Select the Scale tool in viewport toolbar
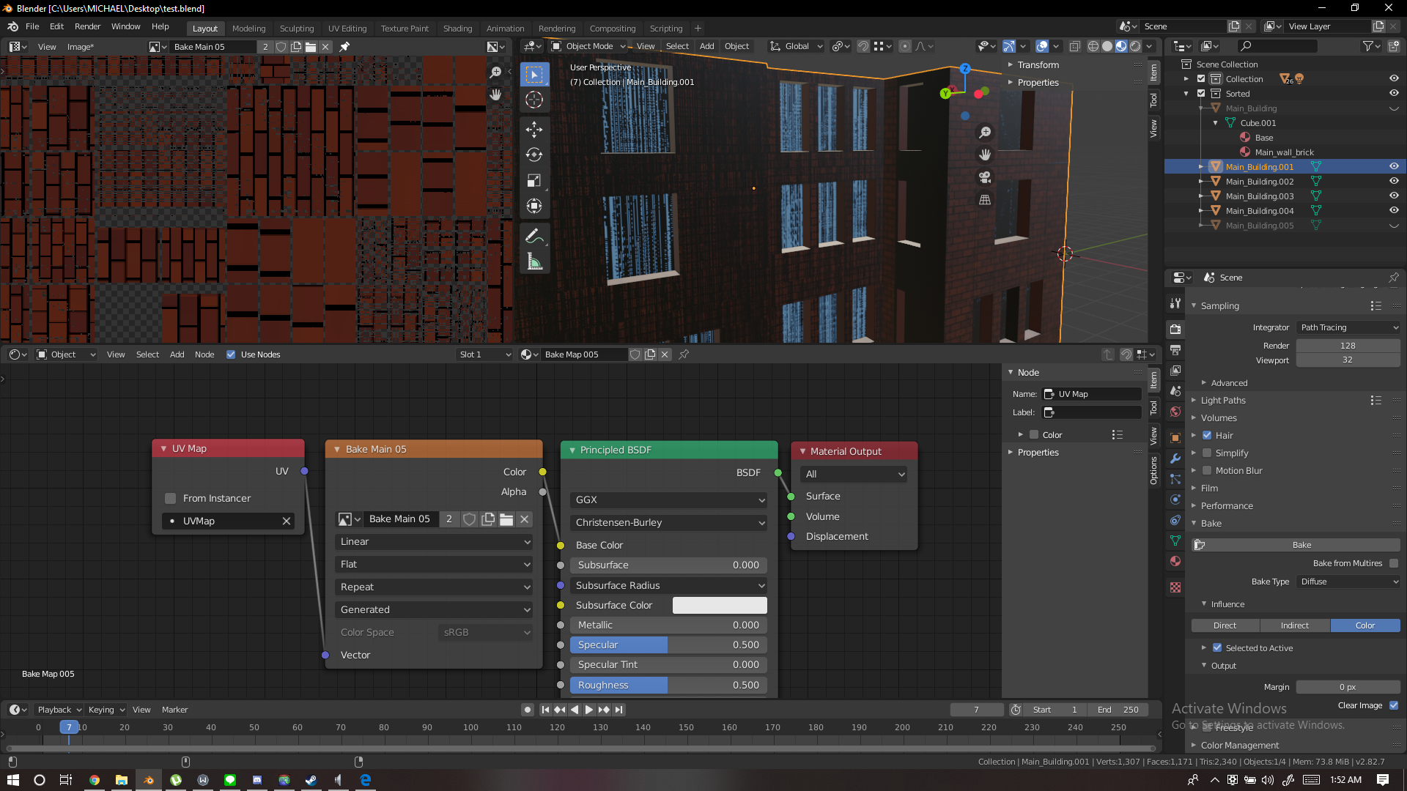The height and width of the screenshot is (791, 1407). coord(534,180)
